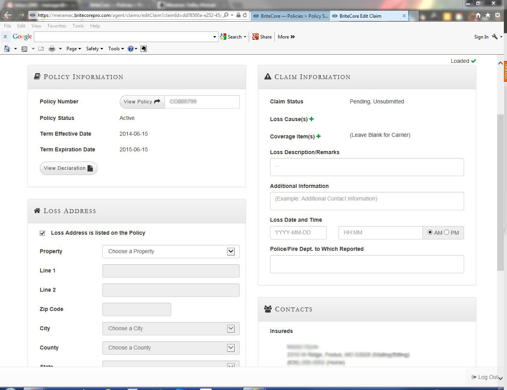Open the Safety dropdown menu
The width and height of the screenshot is (507, 390).
pos(94,49)
